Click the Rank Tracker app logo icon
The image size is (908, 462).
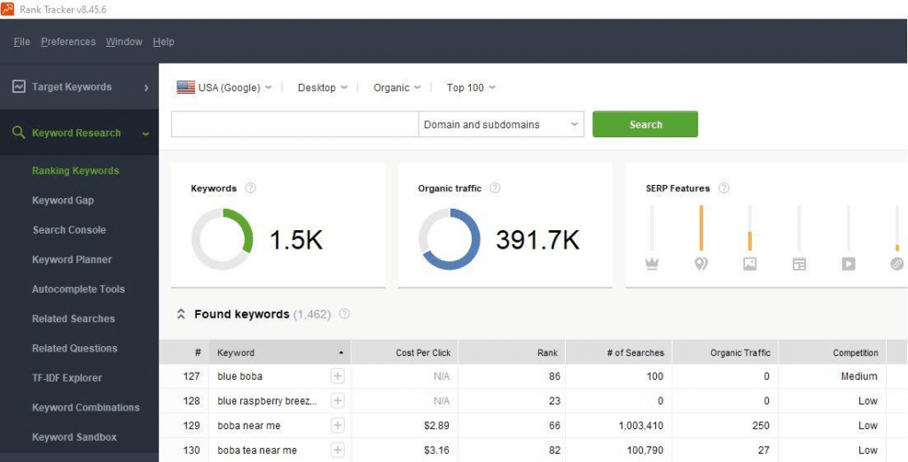click(7, 9)
